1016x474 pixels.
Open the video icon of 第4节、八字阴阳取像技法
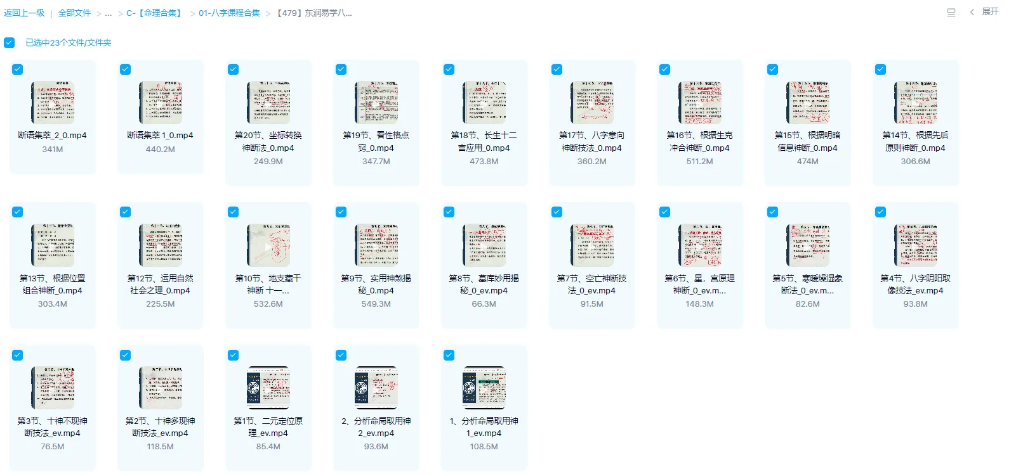coord(916,245)
